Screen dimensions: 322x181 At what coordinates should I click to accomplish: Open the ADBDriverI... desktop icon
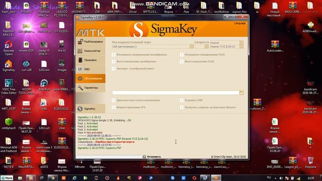pos(310,27)
